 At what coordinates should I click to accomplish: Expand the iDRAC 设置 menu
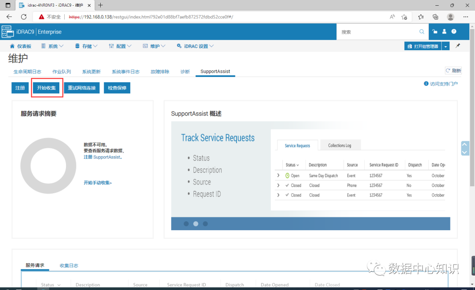(x=195, y=46)
